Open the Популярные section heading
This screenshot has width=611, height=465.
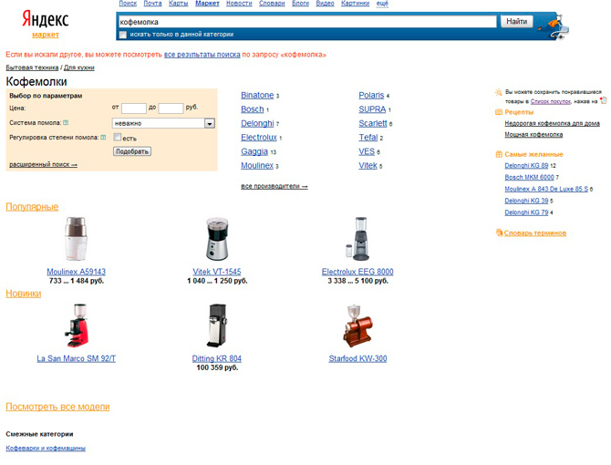32,207
